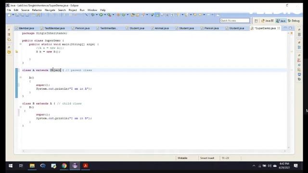Collapse the main method fold marker

(20, 44)
